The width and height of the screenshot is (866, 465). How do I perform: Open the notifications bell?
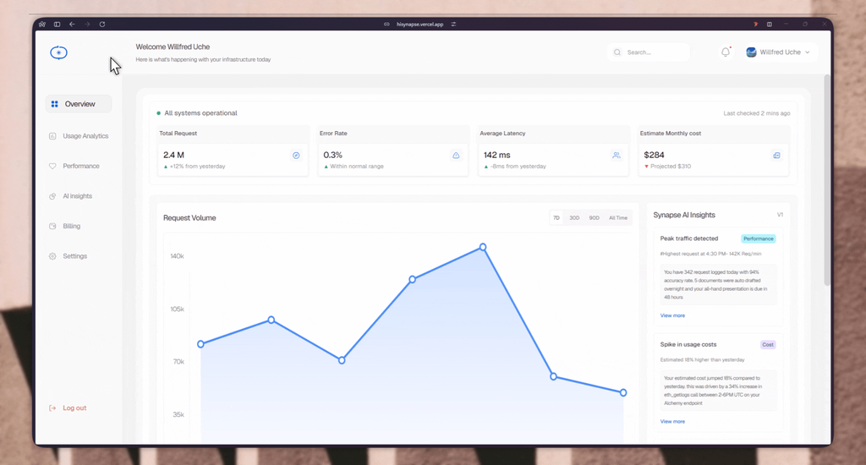726,52
